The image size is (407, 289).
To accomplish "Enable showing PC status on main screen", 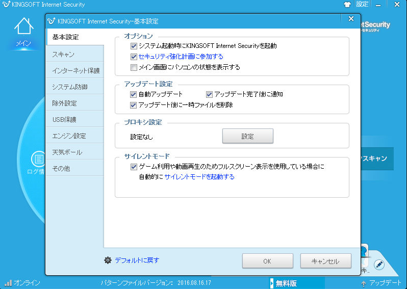I will click(x=134, y=67).
